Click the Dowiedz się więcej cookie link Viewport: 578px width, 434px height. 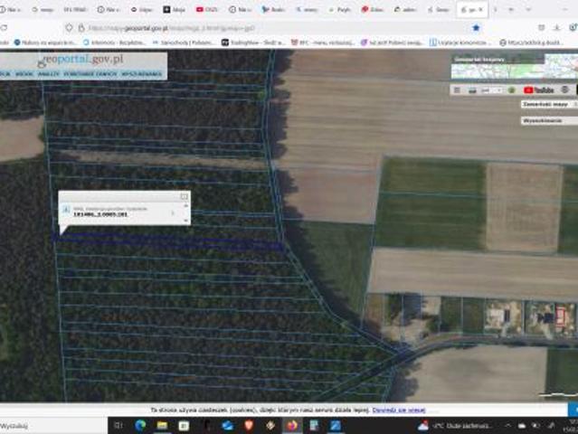pyautogui.click(x=403, y=410)
